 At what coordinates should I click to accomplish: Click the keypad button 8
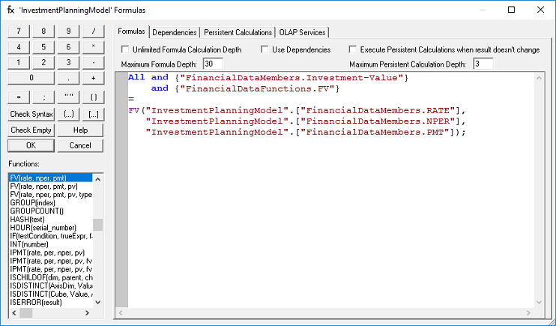[x=43, y=31]
